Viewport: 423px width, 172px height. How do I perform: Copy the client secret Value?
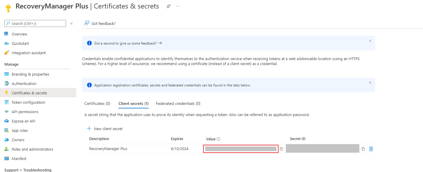pyautogui.click(x=281, y=149)
